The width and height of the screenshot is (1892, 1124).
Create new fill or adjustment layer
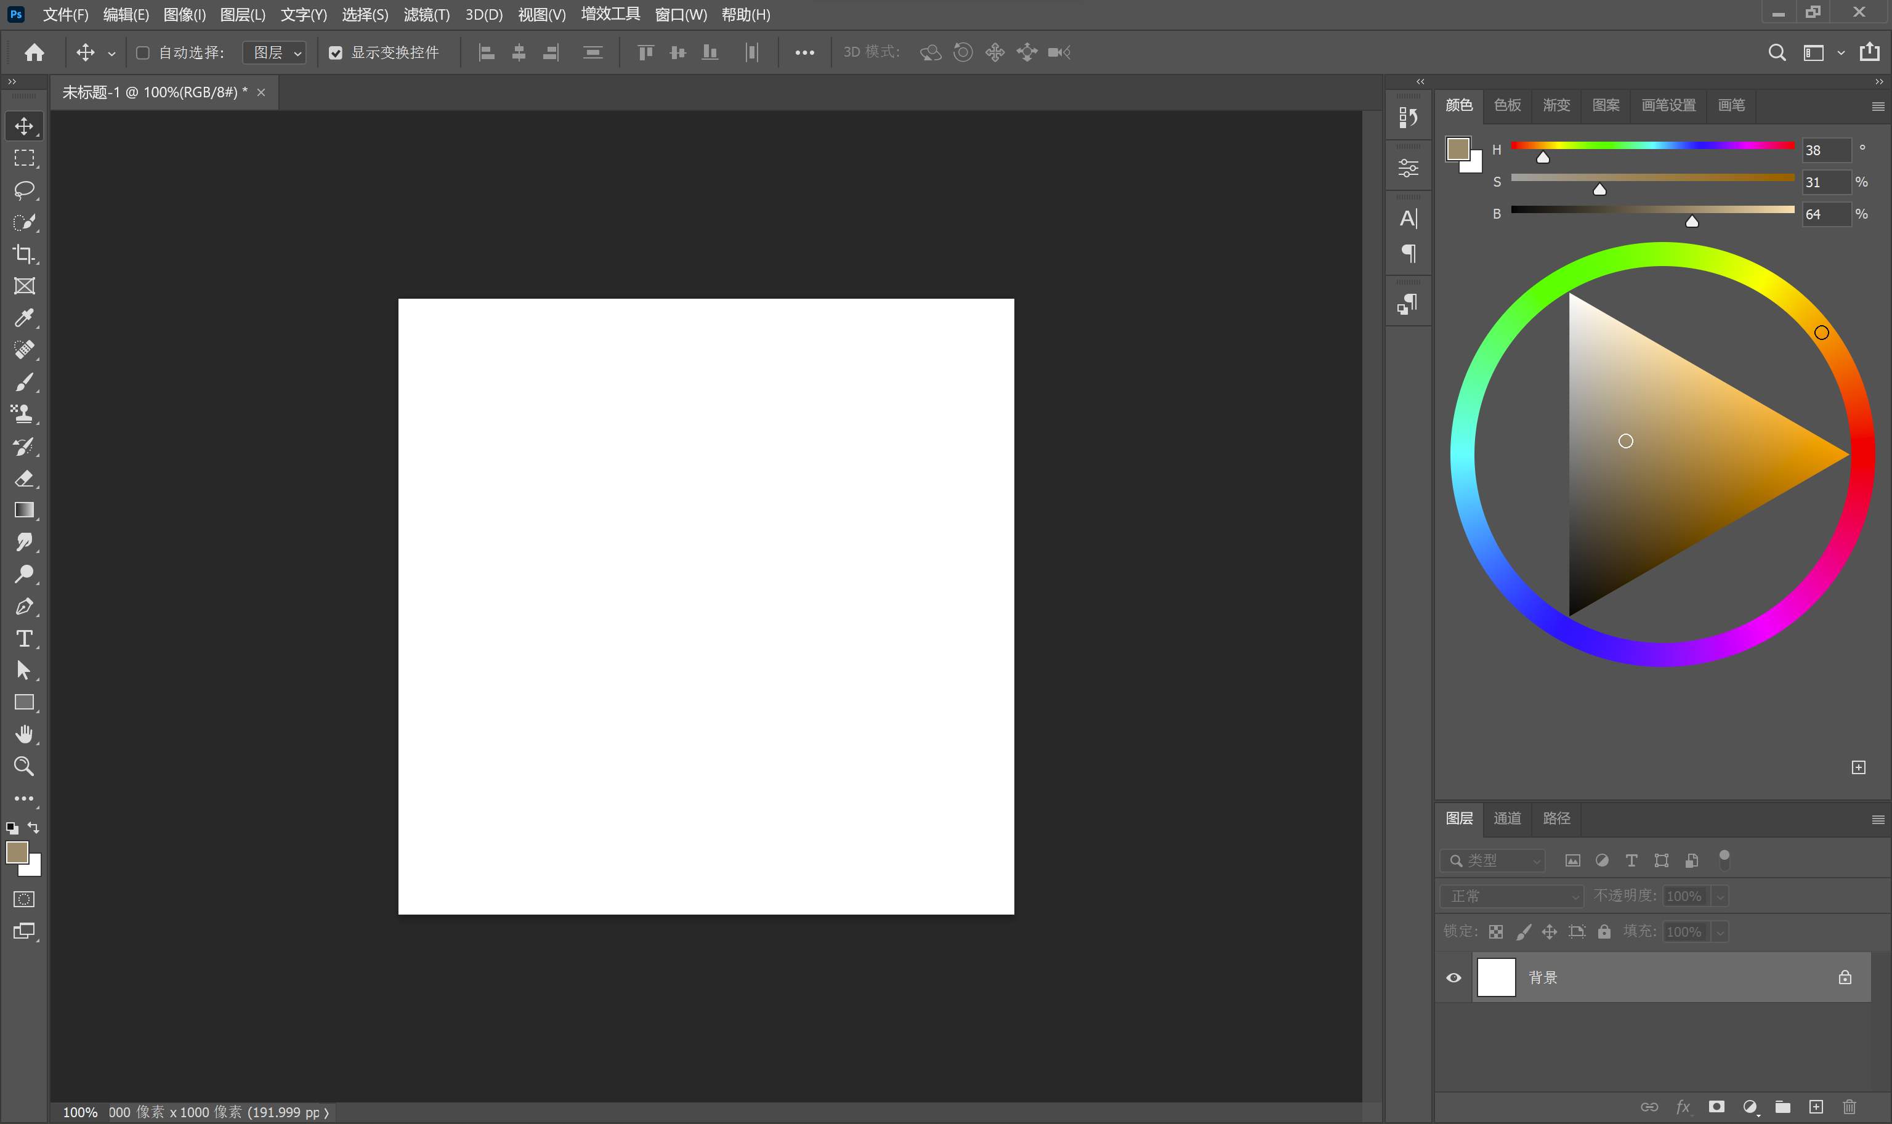click(1750, 1107)
